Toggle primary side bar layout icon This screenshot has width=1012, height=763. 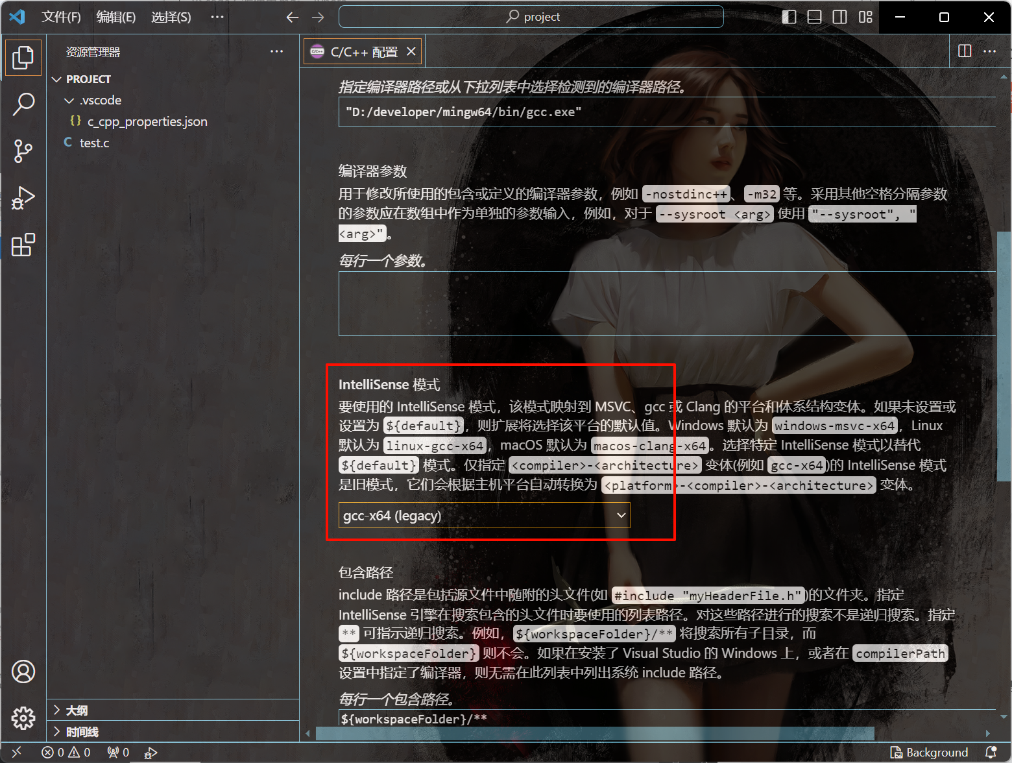789,17
